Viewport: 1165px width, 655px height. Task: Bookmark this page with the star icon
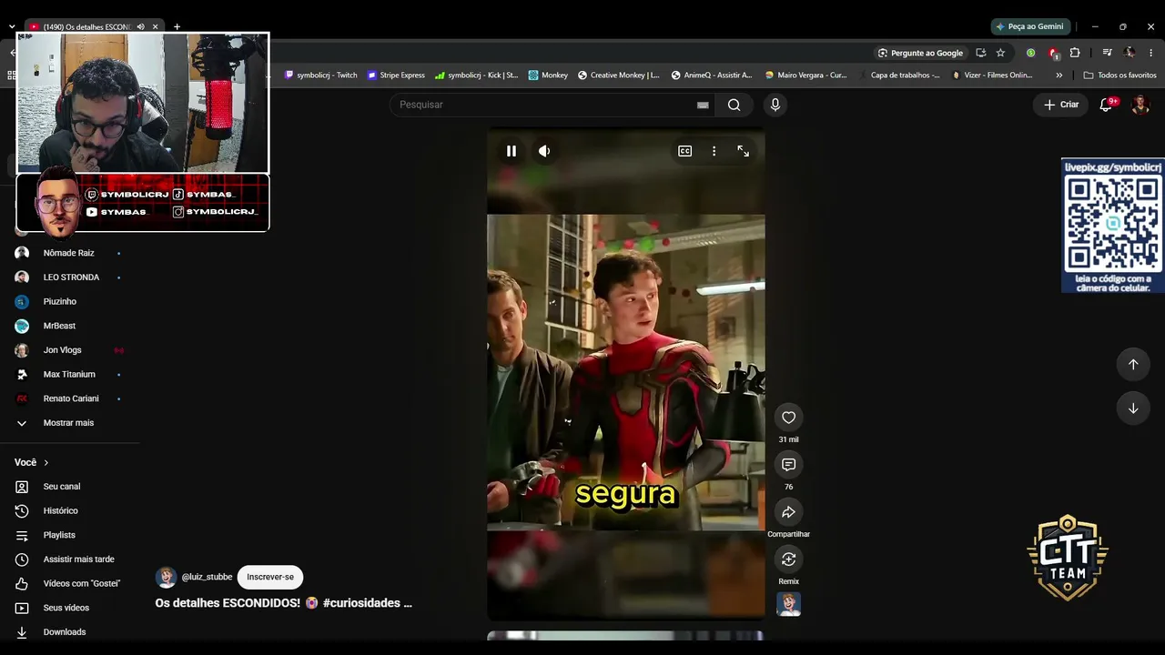pos(1000,53)
